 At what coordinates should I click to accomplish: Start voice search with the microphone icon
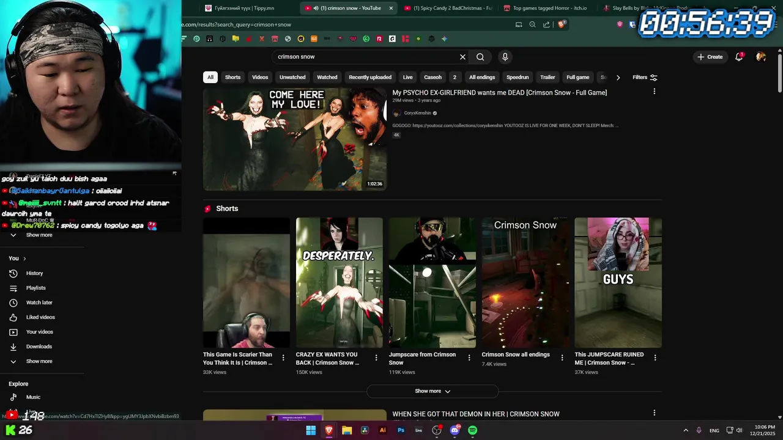tap(505, 57)
